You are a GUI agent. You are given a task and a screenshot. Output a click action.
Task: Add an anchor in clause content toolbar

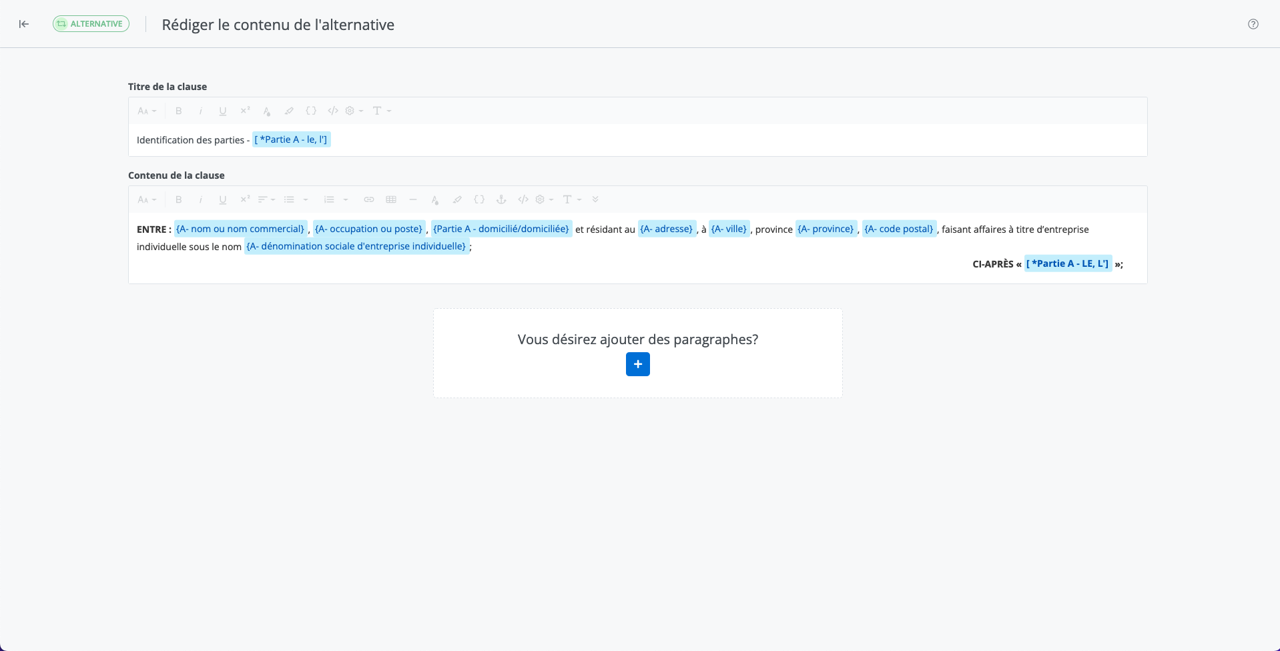pyautogui.click(x=501, y=199)
